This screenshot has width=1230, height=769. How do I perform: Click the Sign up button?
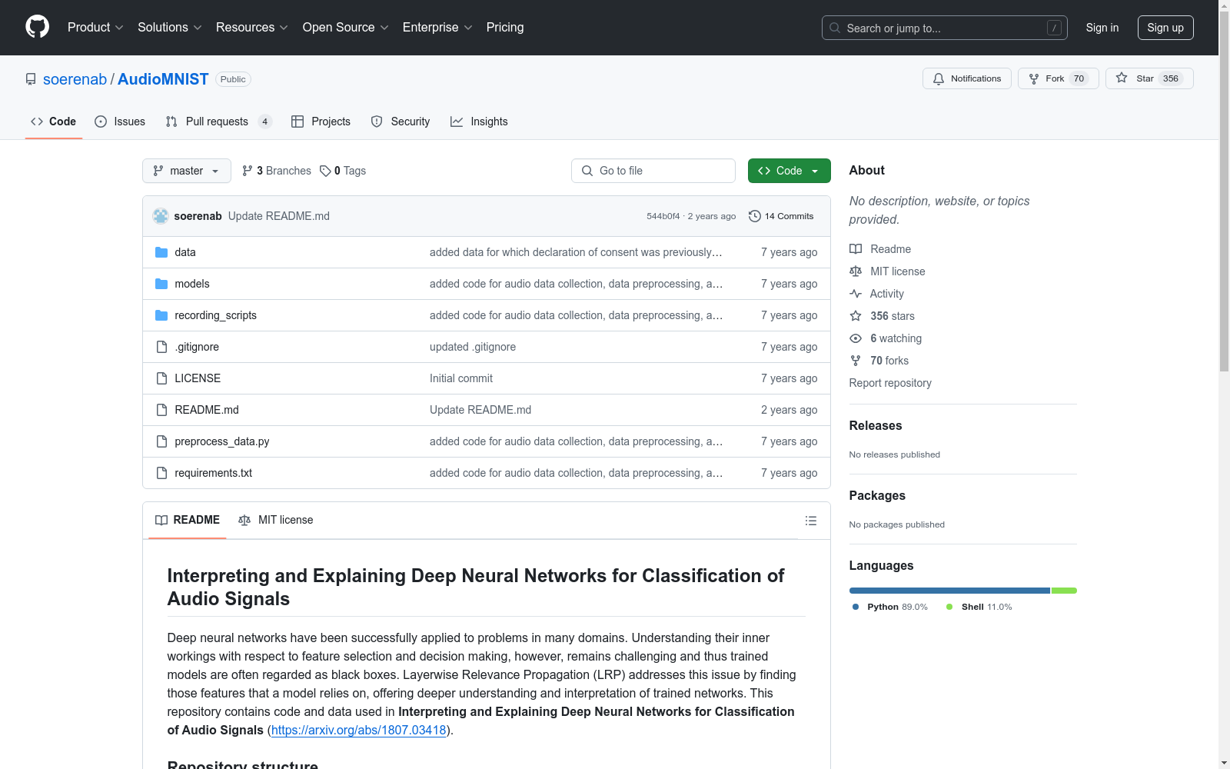pyautogui.click(x=1165, y=28)
